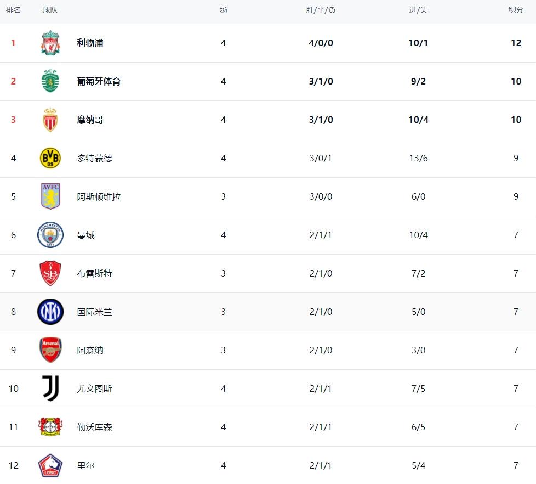
Task: Click the Brest club crest
Action: 50,273
